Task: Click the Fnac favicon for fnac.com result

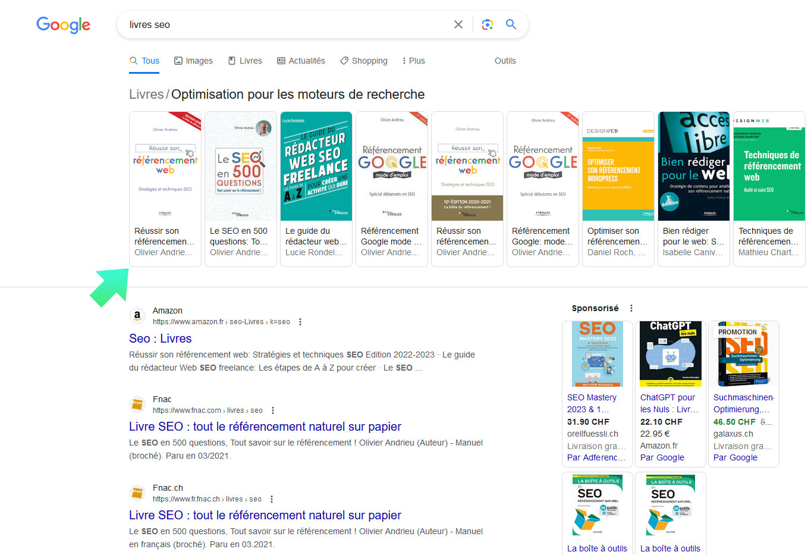Action: point(137,405)
